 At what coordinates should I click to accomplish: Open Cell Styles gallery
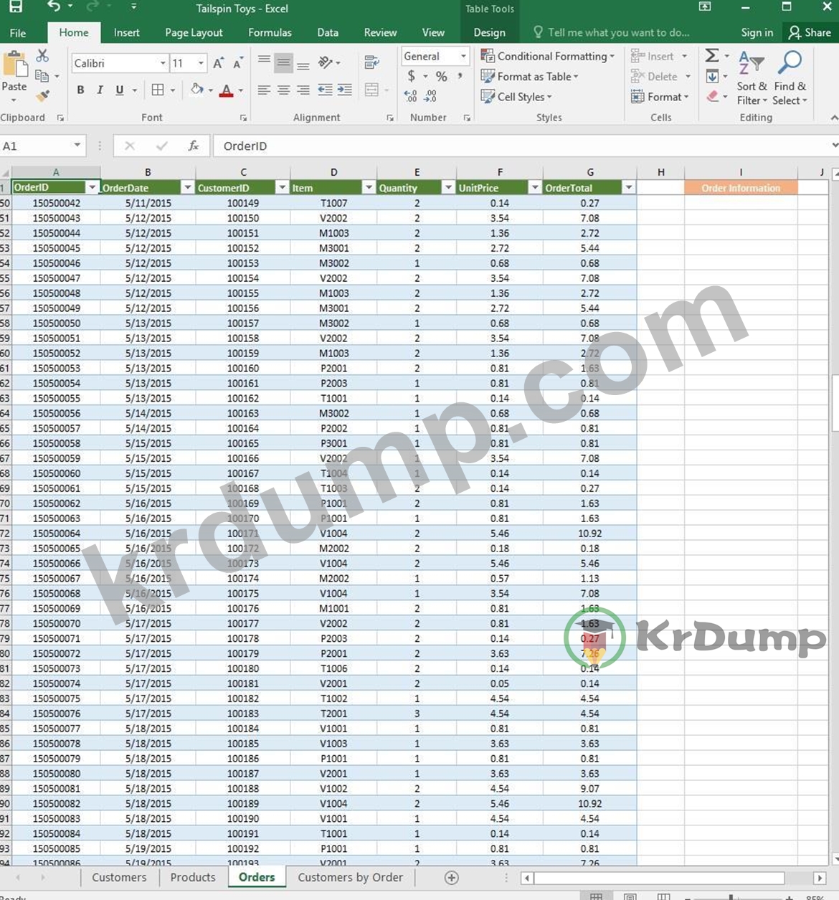coord(517,97)
